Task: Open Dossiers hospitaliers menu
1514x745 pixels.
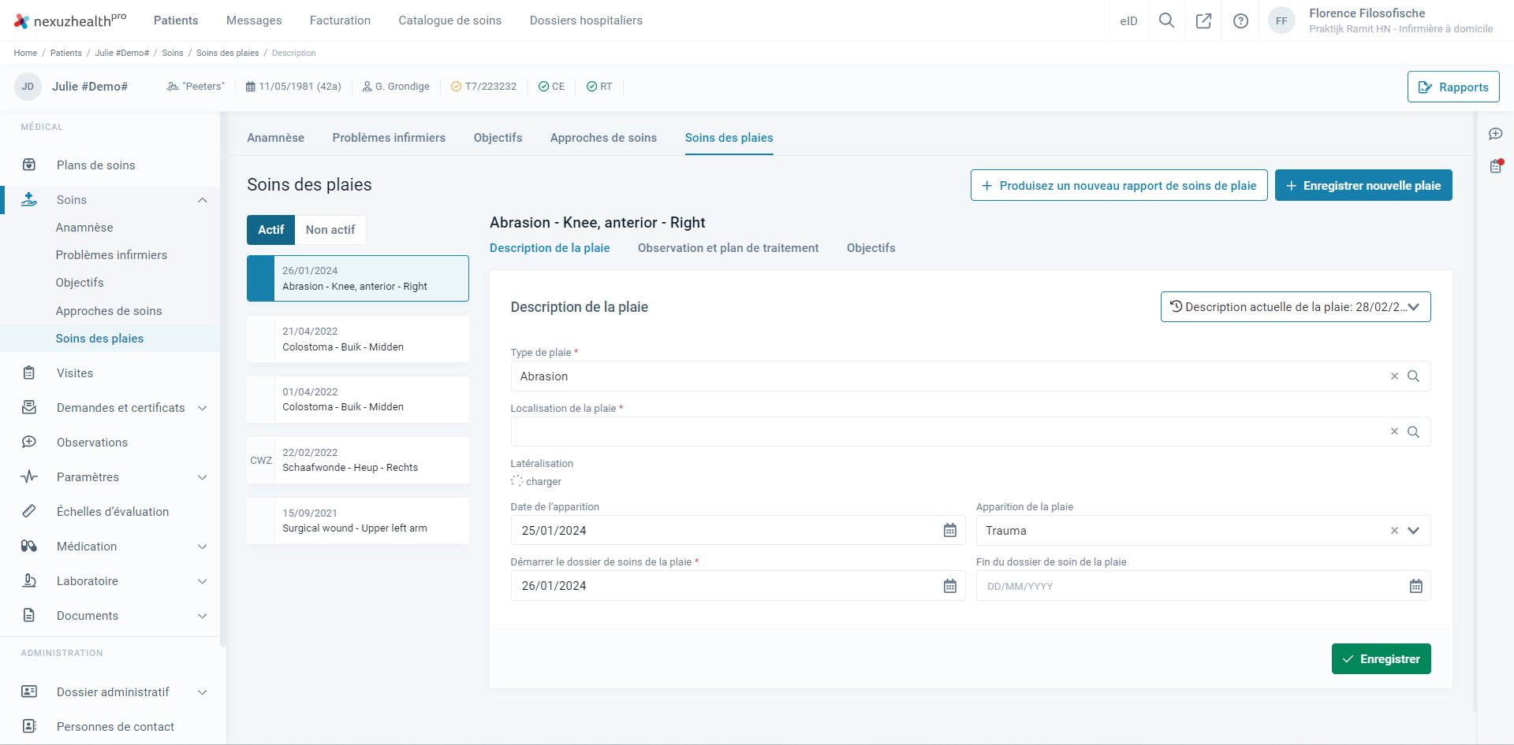Action: pyautogui.click(x=586, y=20)
